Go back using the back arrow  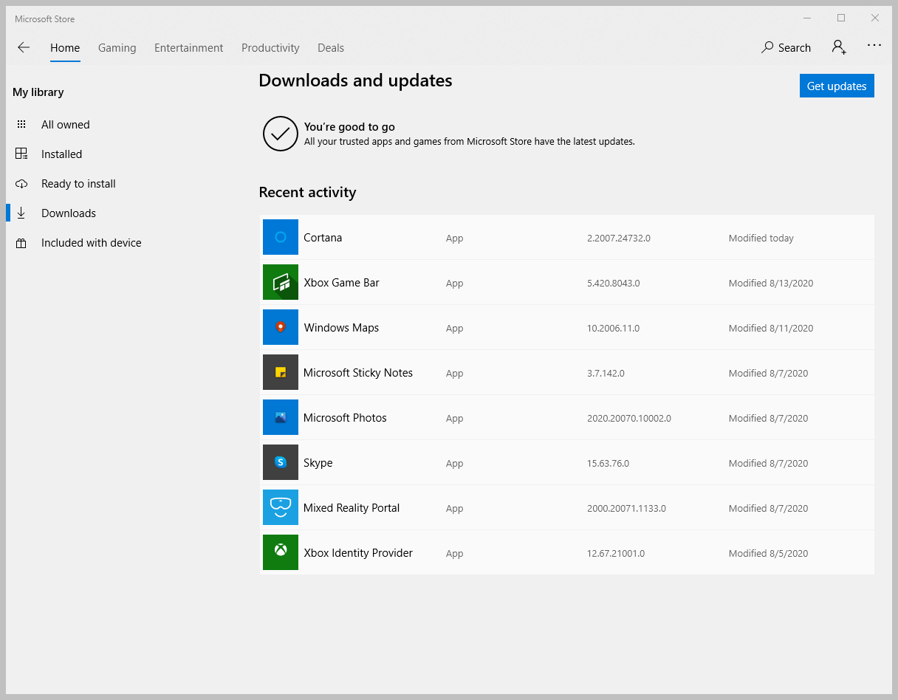(x=24, y=47)
